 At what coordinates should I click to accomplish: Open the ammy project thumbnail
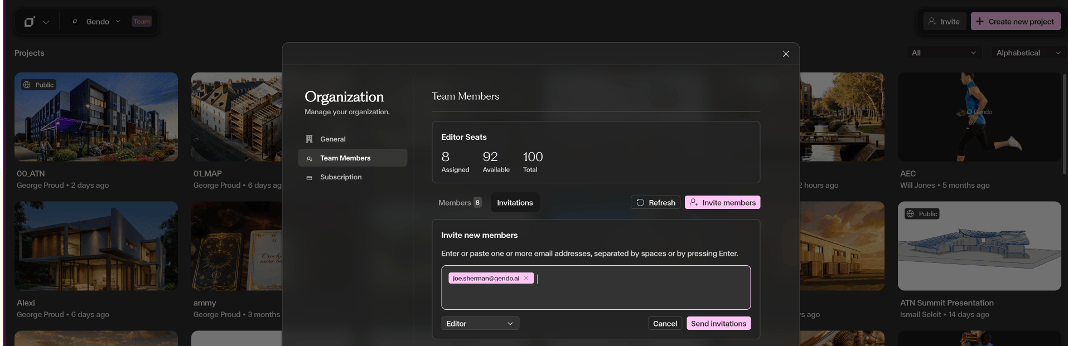click(x=236, y=246)
